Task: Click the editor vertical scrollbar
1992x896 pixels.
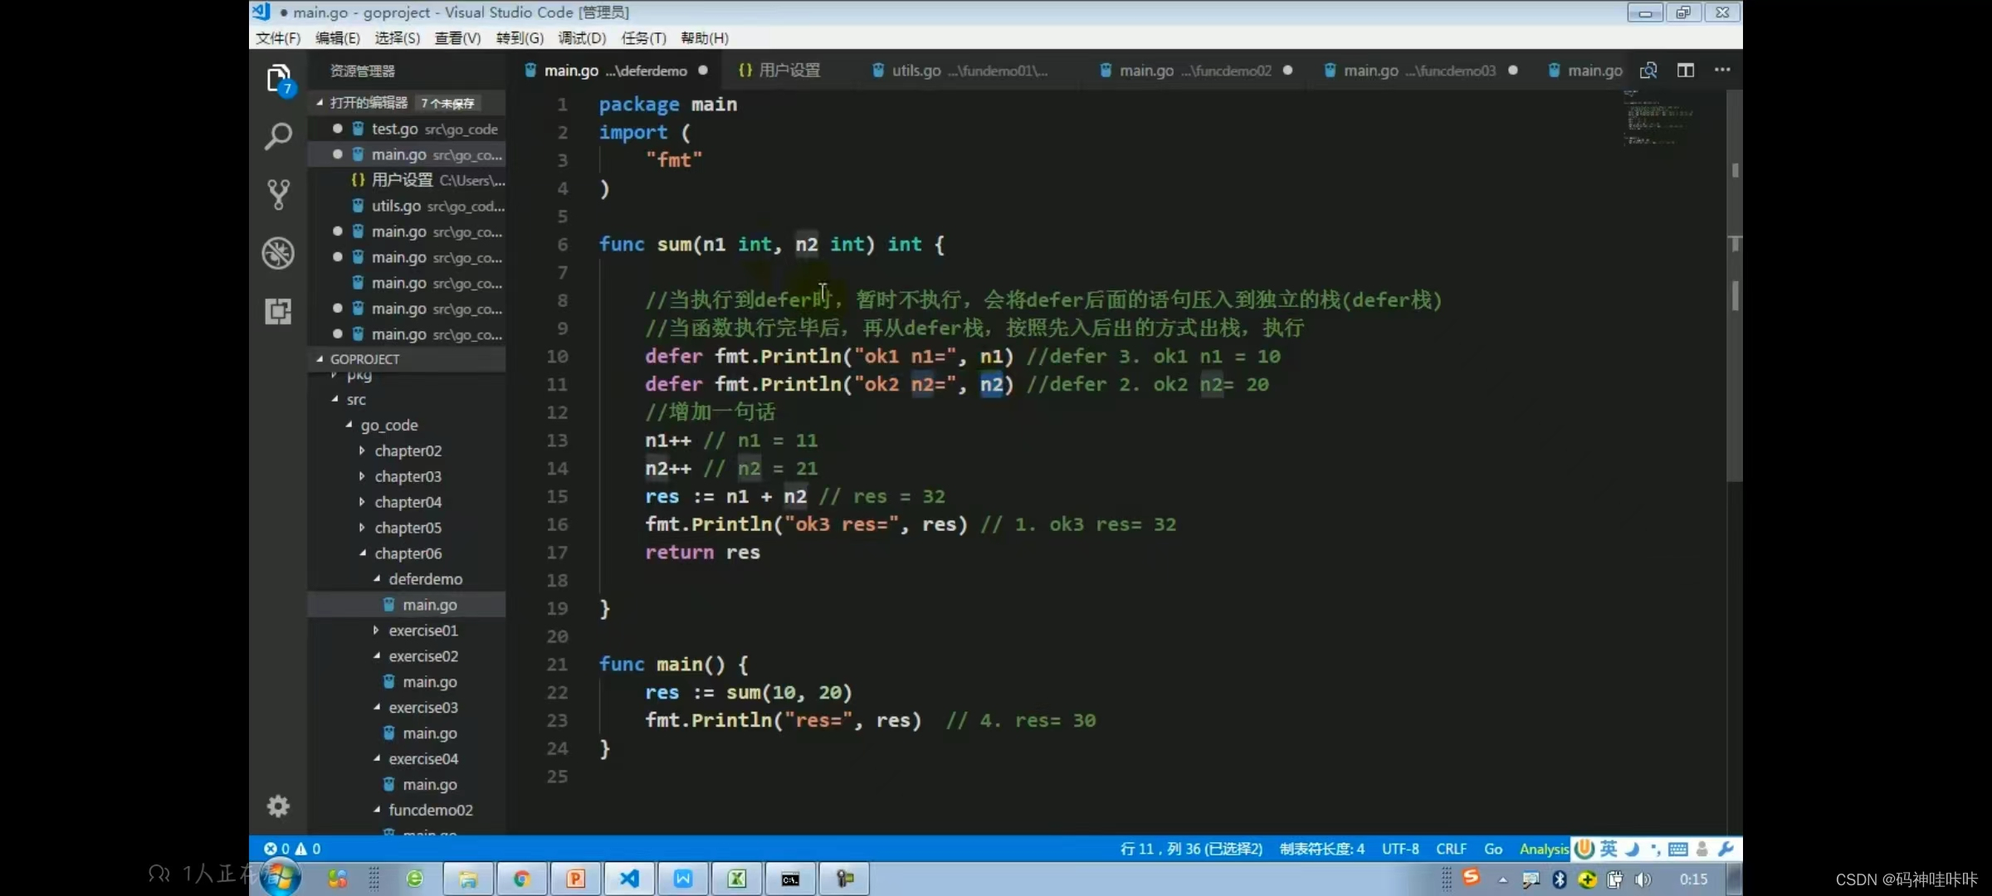Action: click(x=1734, y=286)
